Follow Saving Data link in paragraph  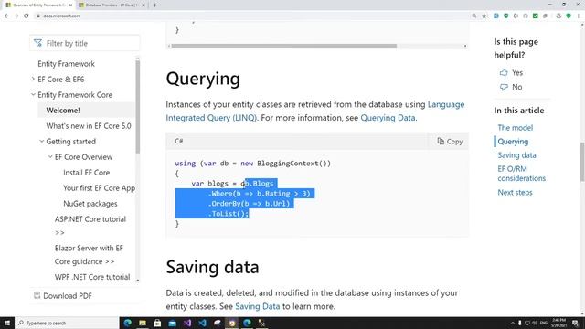click(x=258, y=306)
